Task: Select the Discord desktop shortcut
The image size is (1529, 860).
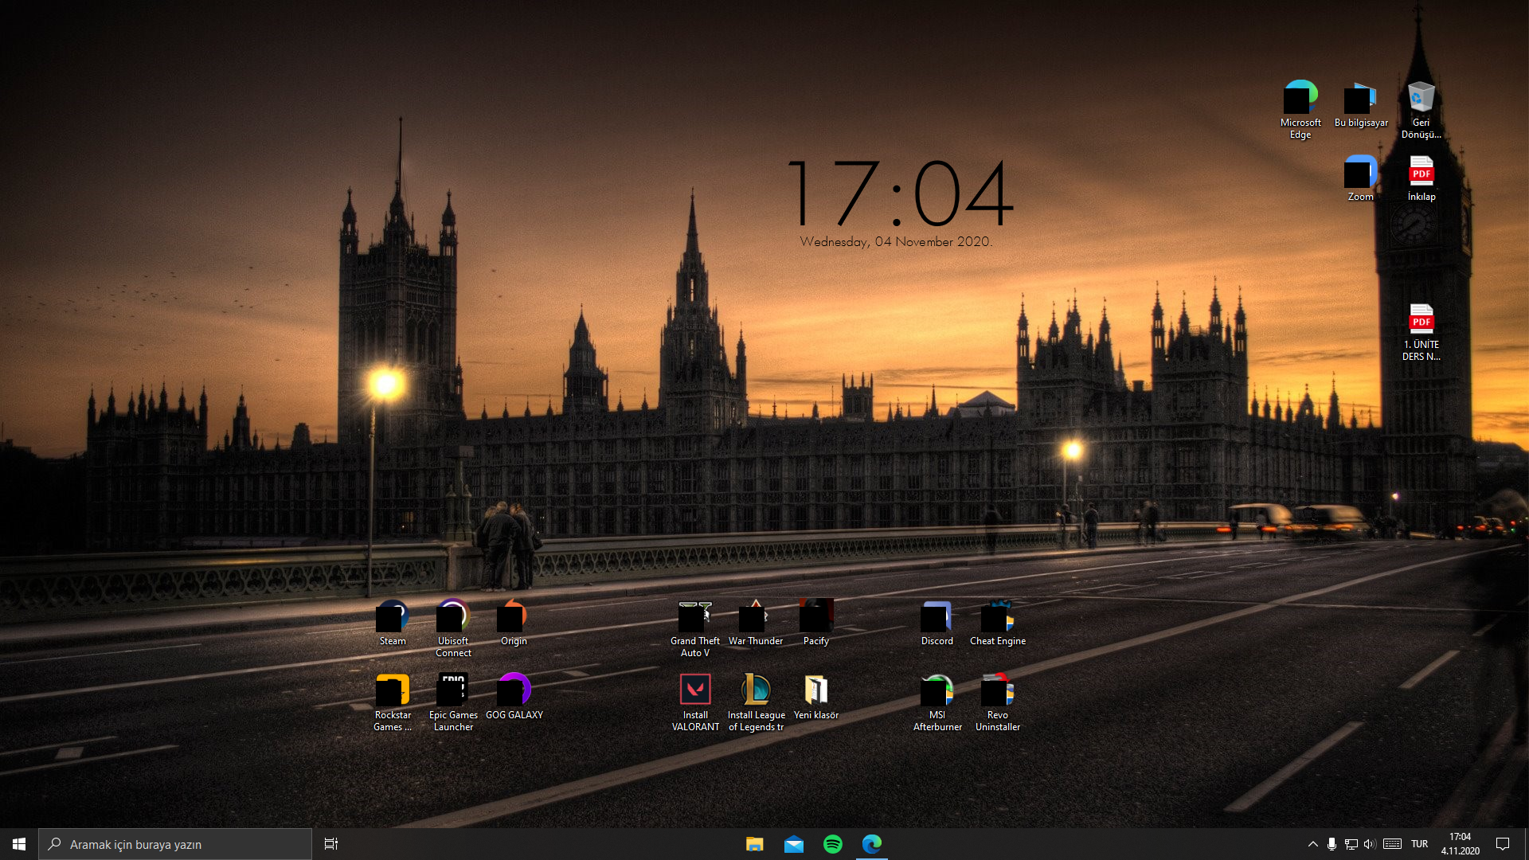Action: pyautogui.click(x=937, y=617)
